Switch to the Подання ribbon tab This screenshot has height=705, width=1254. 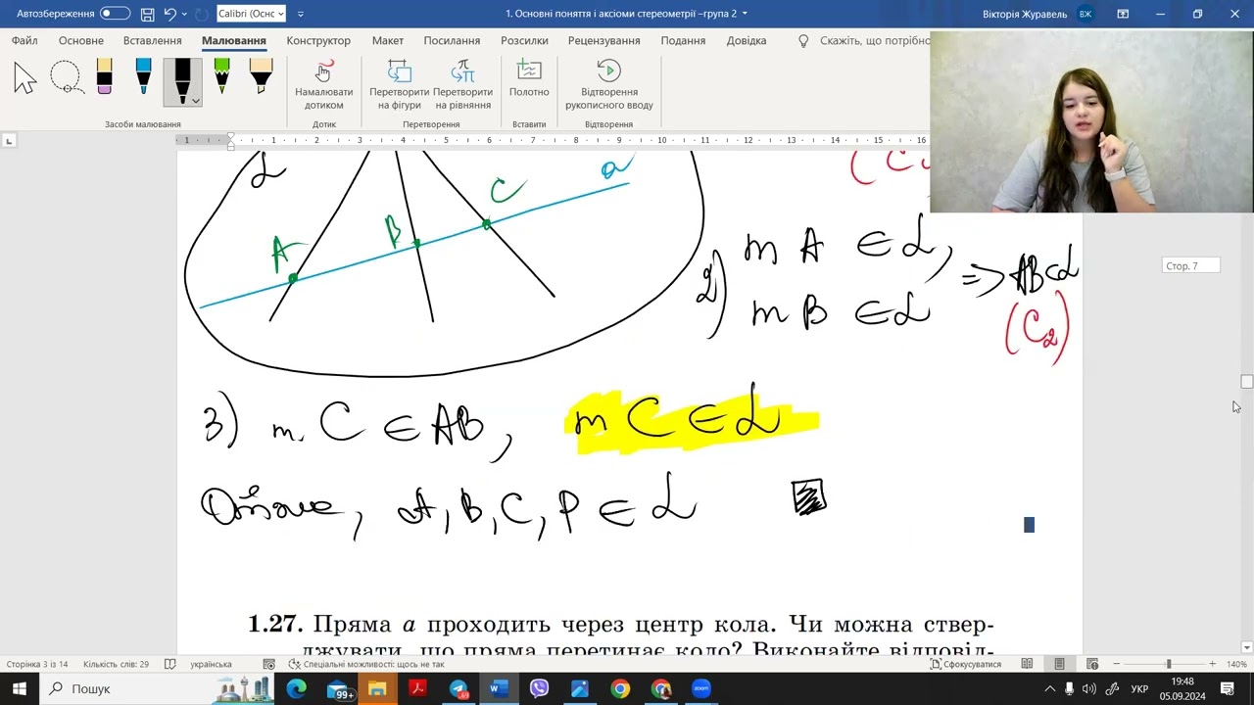683,41
